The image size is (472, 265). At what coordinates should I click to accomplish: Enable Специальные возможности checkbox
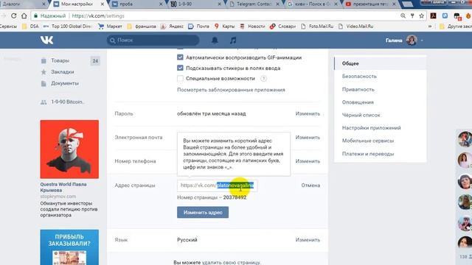pos(180,79)
